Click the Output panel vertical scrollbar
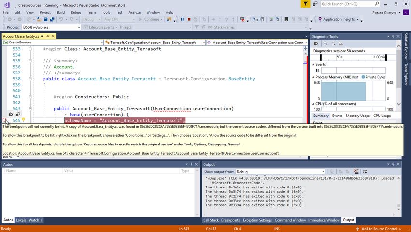Screen dimensions: 411x232 tap(399, 194)
